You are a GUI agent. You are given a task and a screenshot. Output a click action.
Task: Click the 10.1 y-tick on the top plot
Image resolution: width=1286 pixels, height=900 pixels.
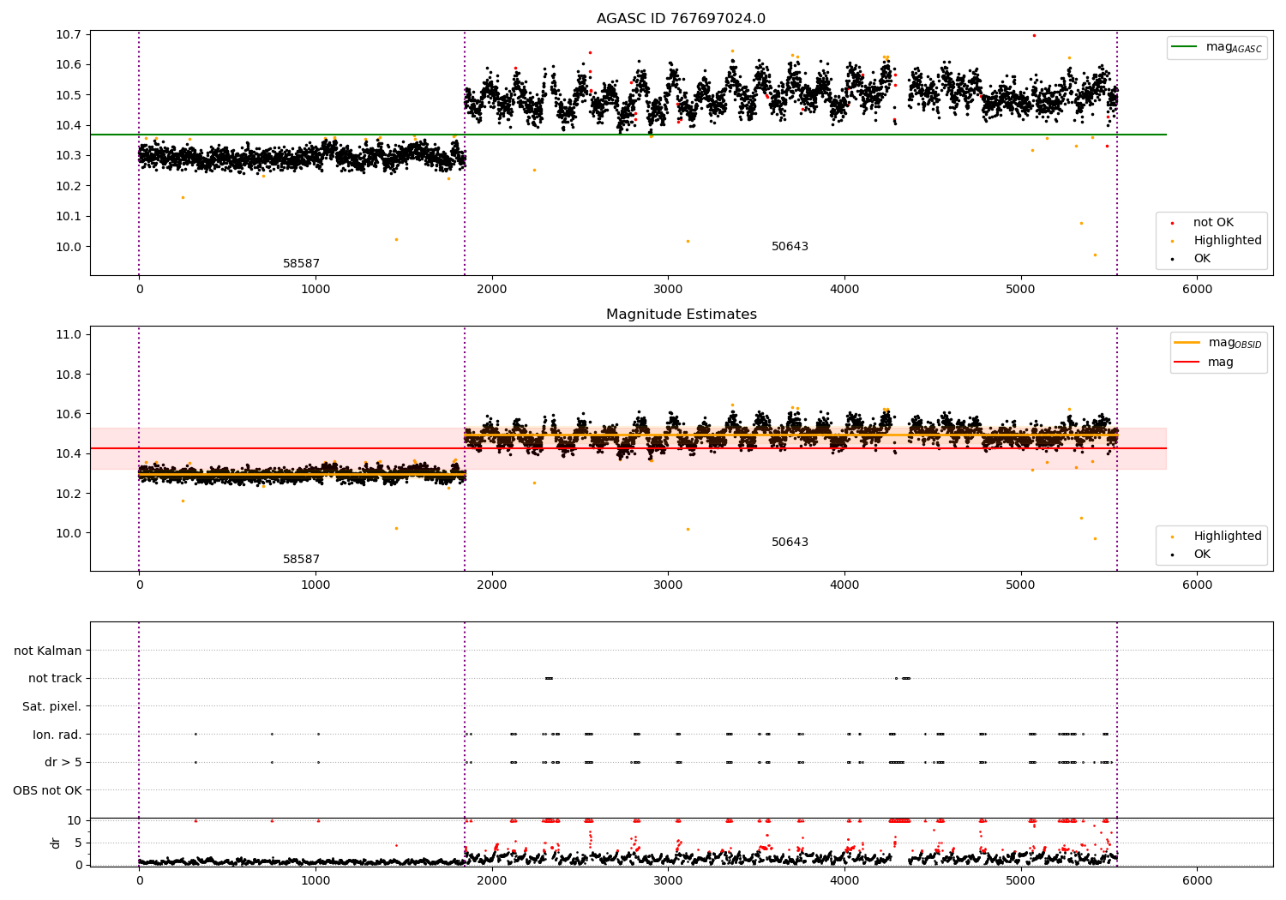click(69, 216)
